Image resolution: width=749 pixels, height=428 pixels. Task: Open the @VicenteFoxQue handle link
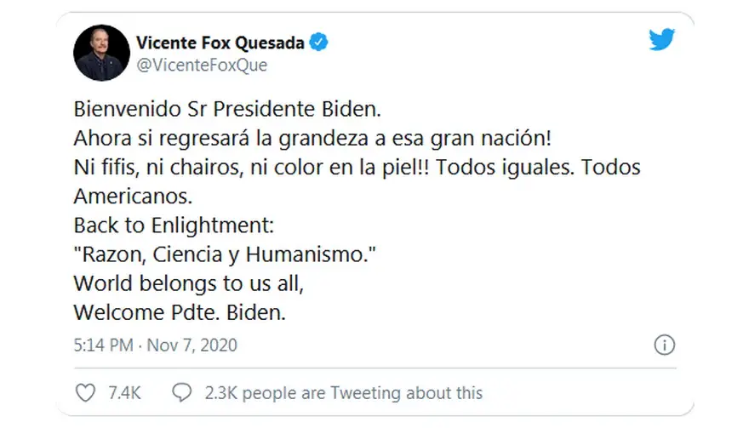202,65
